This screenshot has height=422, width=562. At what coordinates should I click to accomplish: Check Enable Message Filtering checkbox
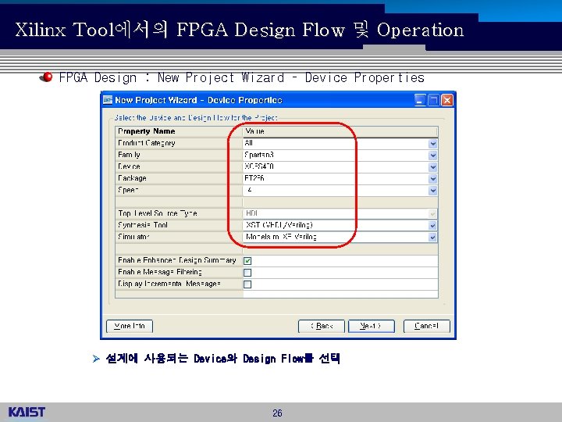coord(247,273)
